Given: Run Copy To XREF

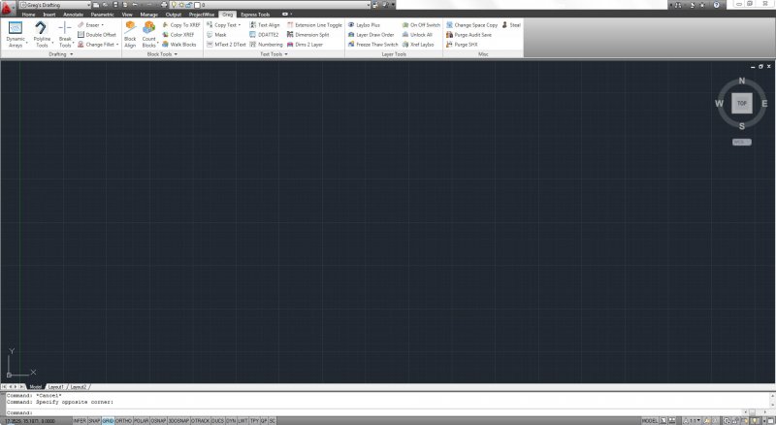Looking at the screenshot, I should click(x=181, y=25).
